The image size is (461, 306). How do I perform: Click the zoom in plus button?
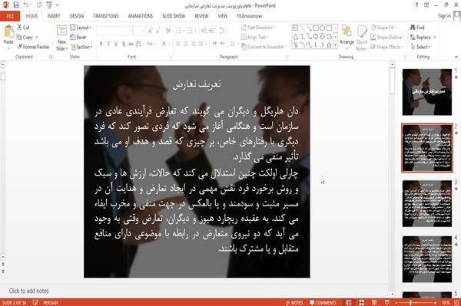click(x=435, y=303)
